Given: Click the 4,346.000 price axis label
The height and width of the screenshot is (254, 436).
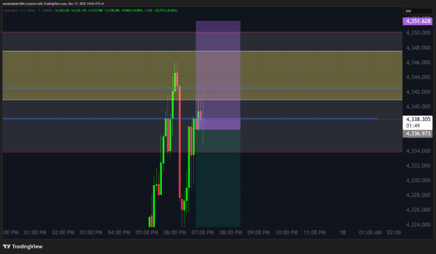Looking at the screenshot, I should [418, 63].
